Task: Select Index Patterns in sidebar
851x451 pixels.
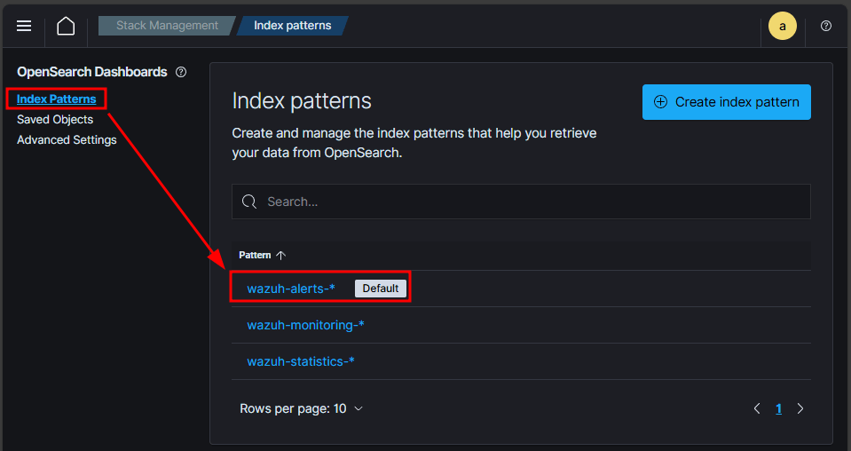Action: (56, 99)
